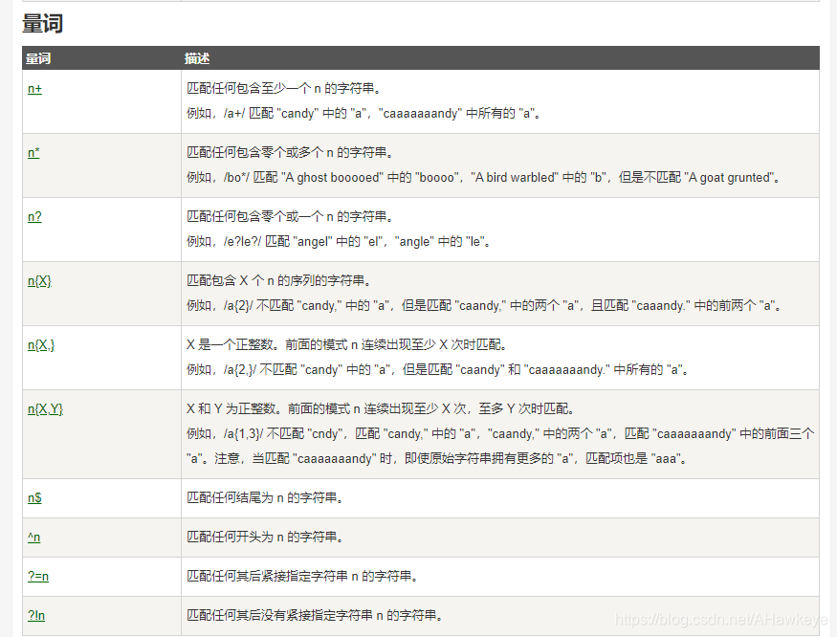This screenshot has width=837, height=637.
Task: Open the ?!n quantifier link
Action: tap(36, 616)
